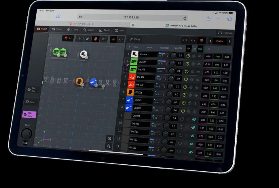Toggle power on for Obj 008
Image resolution: width=279 pixels, height=188 pixels.
(183, 111)
